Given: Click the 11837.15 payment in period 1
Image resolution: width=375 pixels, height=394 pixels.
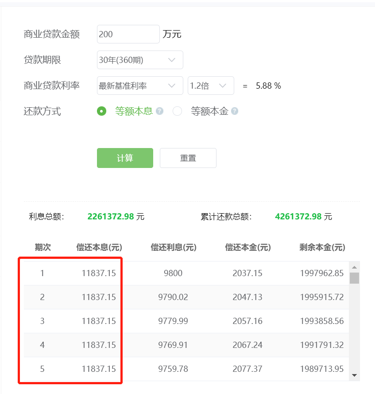Looking at the screenshot, I should 99,273.
